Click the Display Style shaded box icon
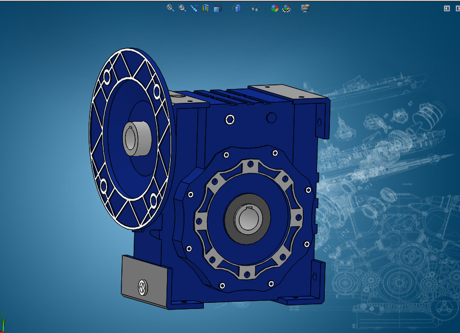The width and height of the screenshot is (460, 333). 237,8
